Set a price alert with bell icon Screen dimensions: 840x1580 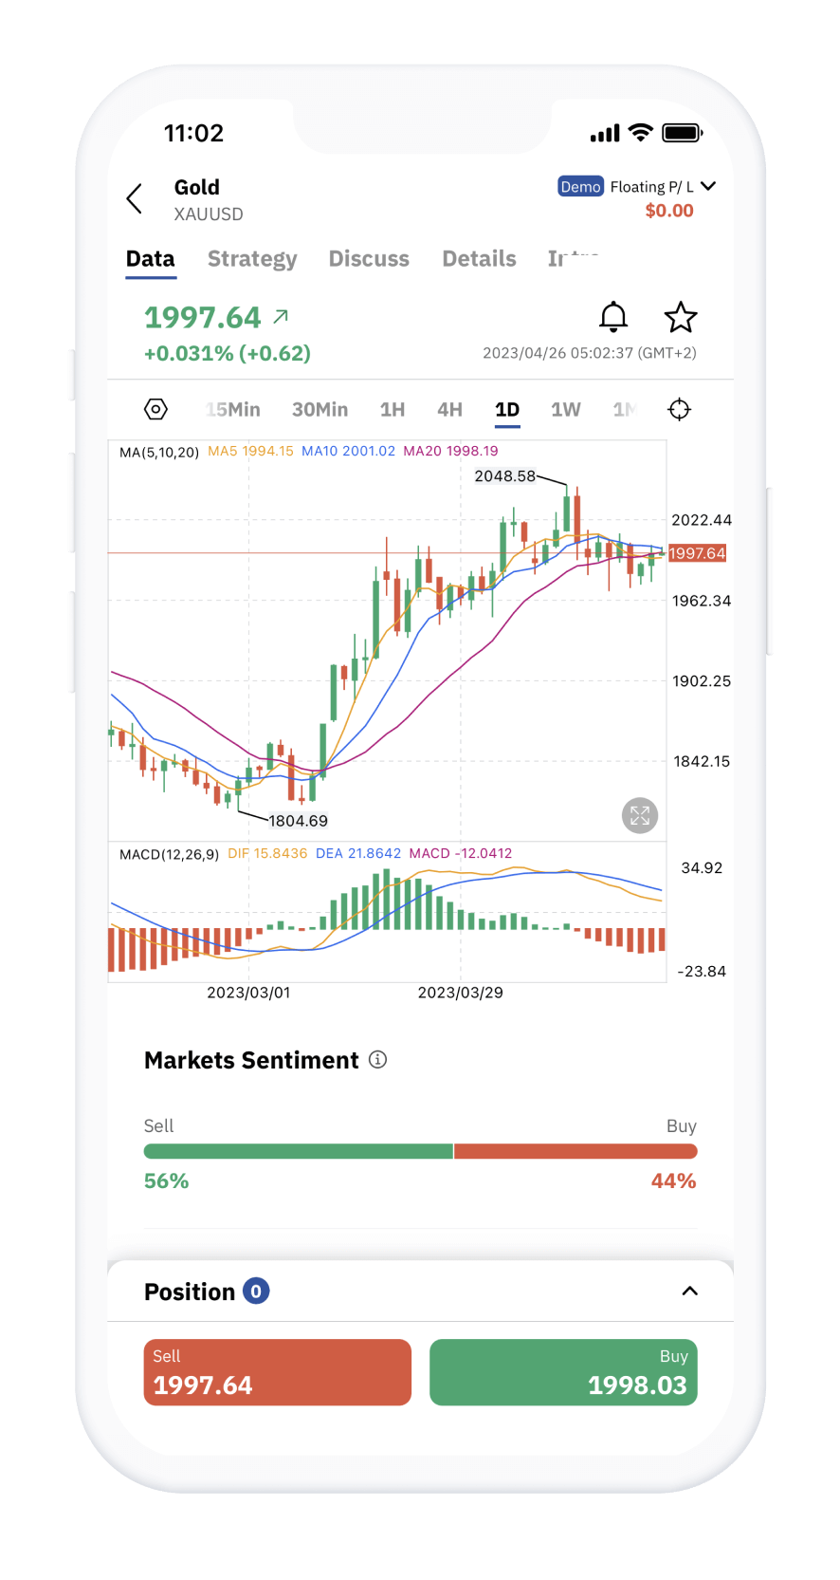613,317
